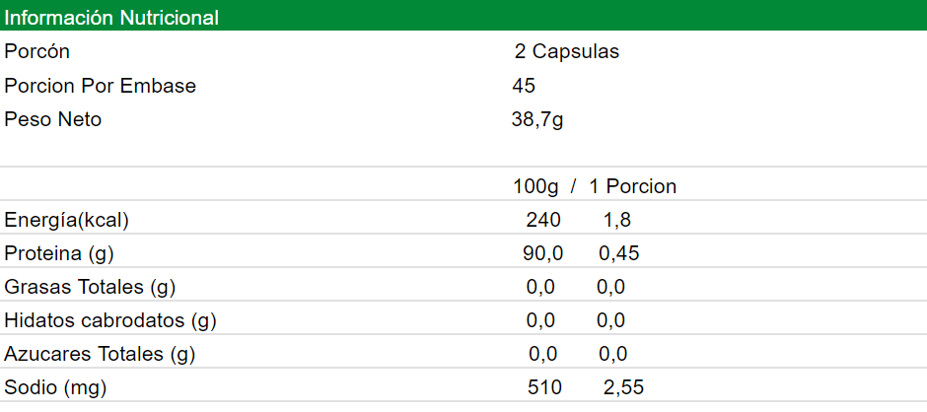Click the 510 sodium value
The width and height of the screenshot is (927, 412).
pos(544,387)
